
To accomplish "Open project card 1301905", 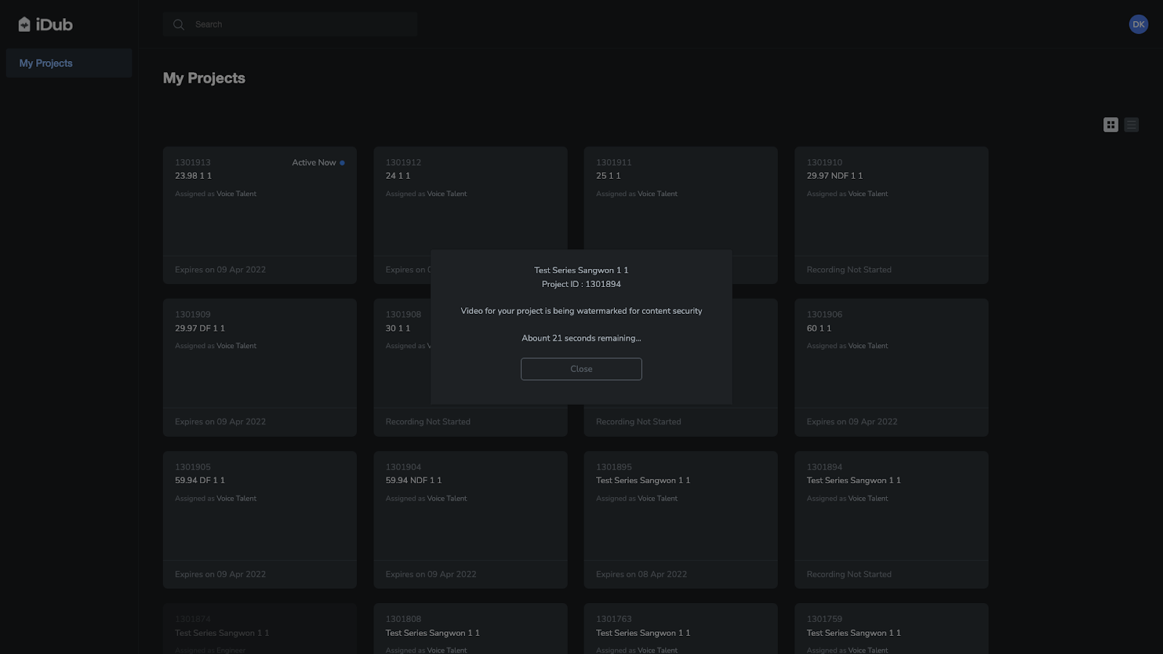I will pyautogui.click(x=259, y=520).
